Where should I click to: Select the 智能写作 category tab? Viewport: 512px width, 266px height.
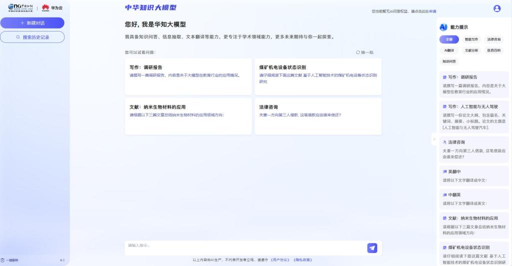pyautogui.click(x=471, y=39)
